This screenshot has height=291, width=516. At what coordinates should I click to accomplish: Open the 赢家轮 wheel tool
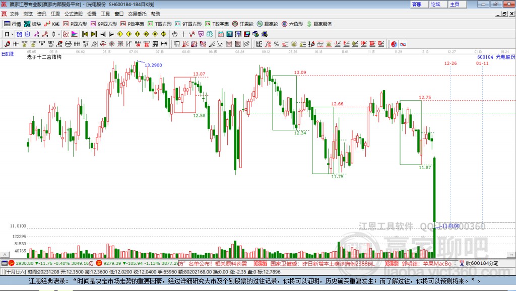coord(268,24)
